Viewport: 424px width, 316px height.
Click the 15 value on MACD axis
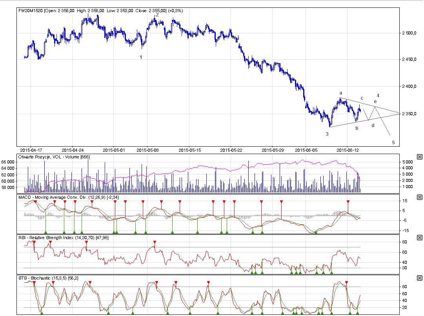[x=405, y=201]
